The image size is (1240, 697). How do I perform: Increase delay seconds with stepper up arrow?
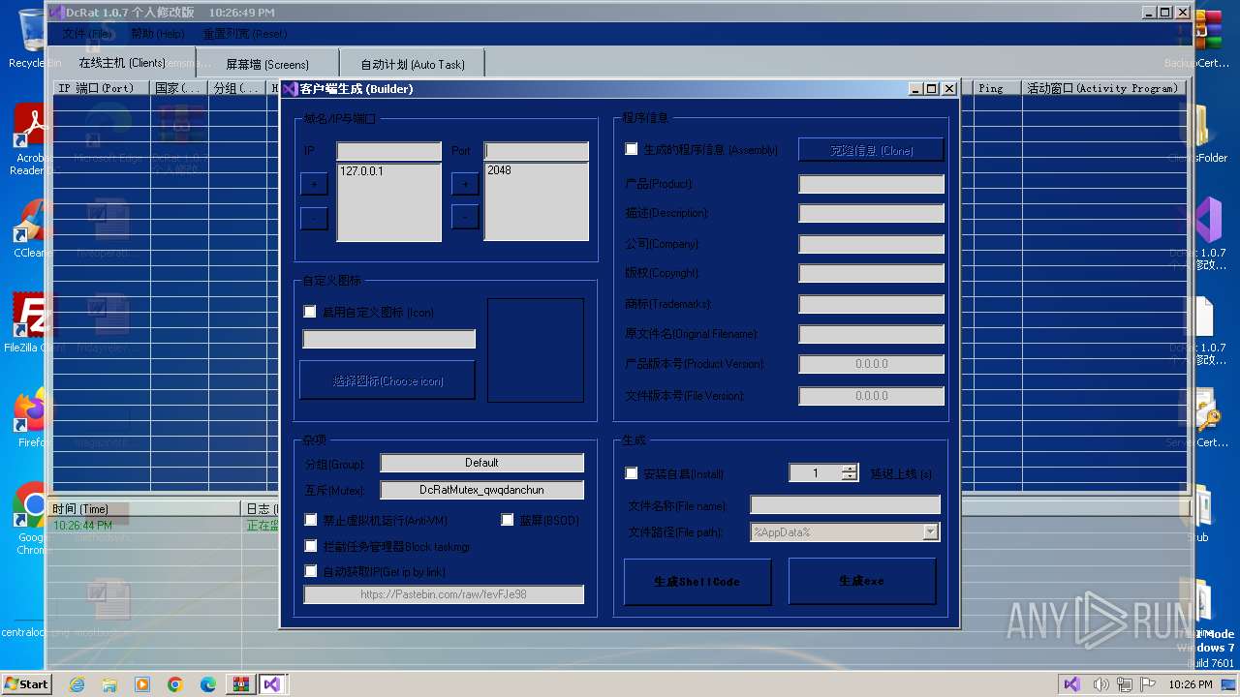(x=850, y=469)
